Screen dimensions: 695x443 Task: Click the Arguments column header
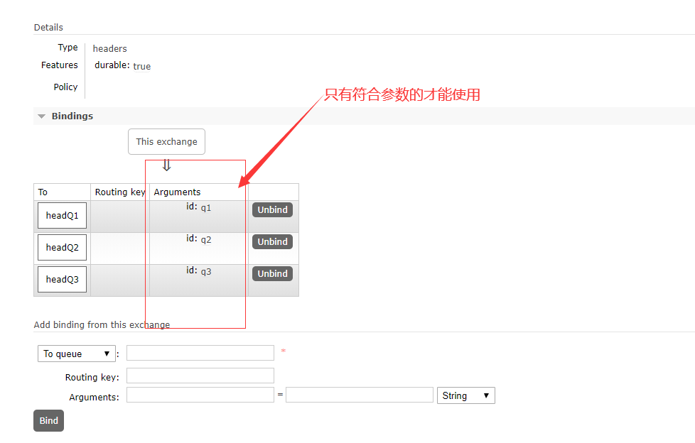(176, 192)
